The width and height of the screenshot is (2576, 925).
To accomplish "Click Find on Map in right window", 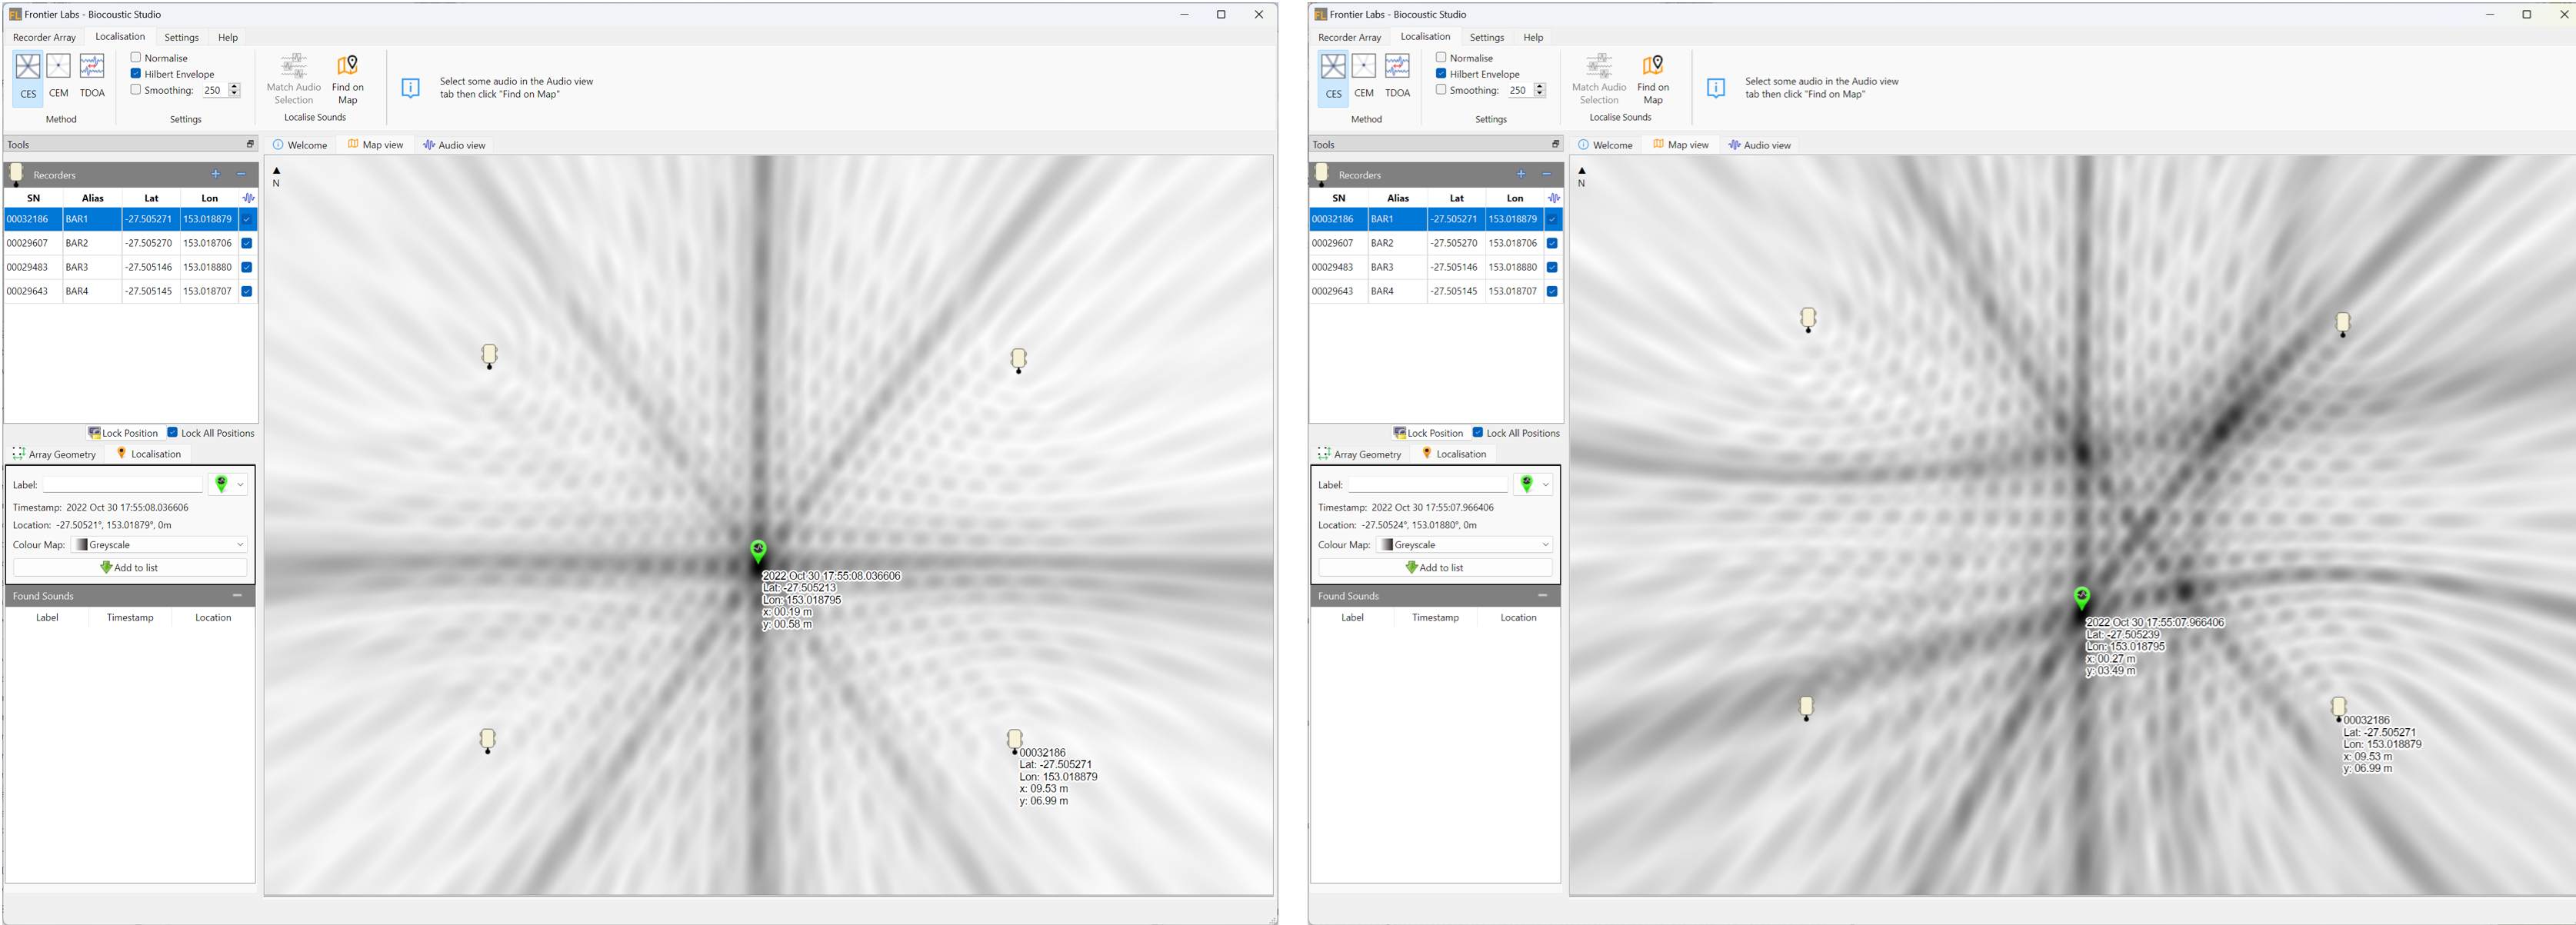I will 1653,80.
